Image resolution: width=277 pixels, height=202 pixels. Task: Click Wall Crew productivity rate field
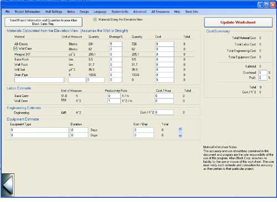(114, 101)
